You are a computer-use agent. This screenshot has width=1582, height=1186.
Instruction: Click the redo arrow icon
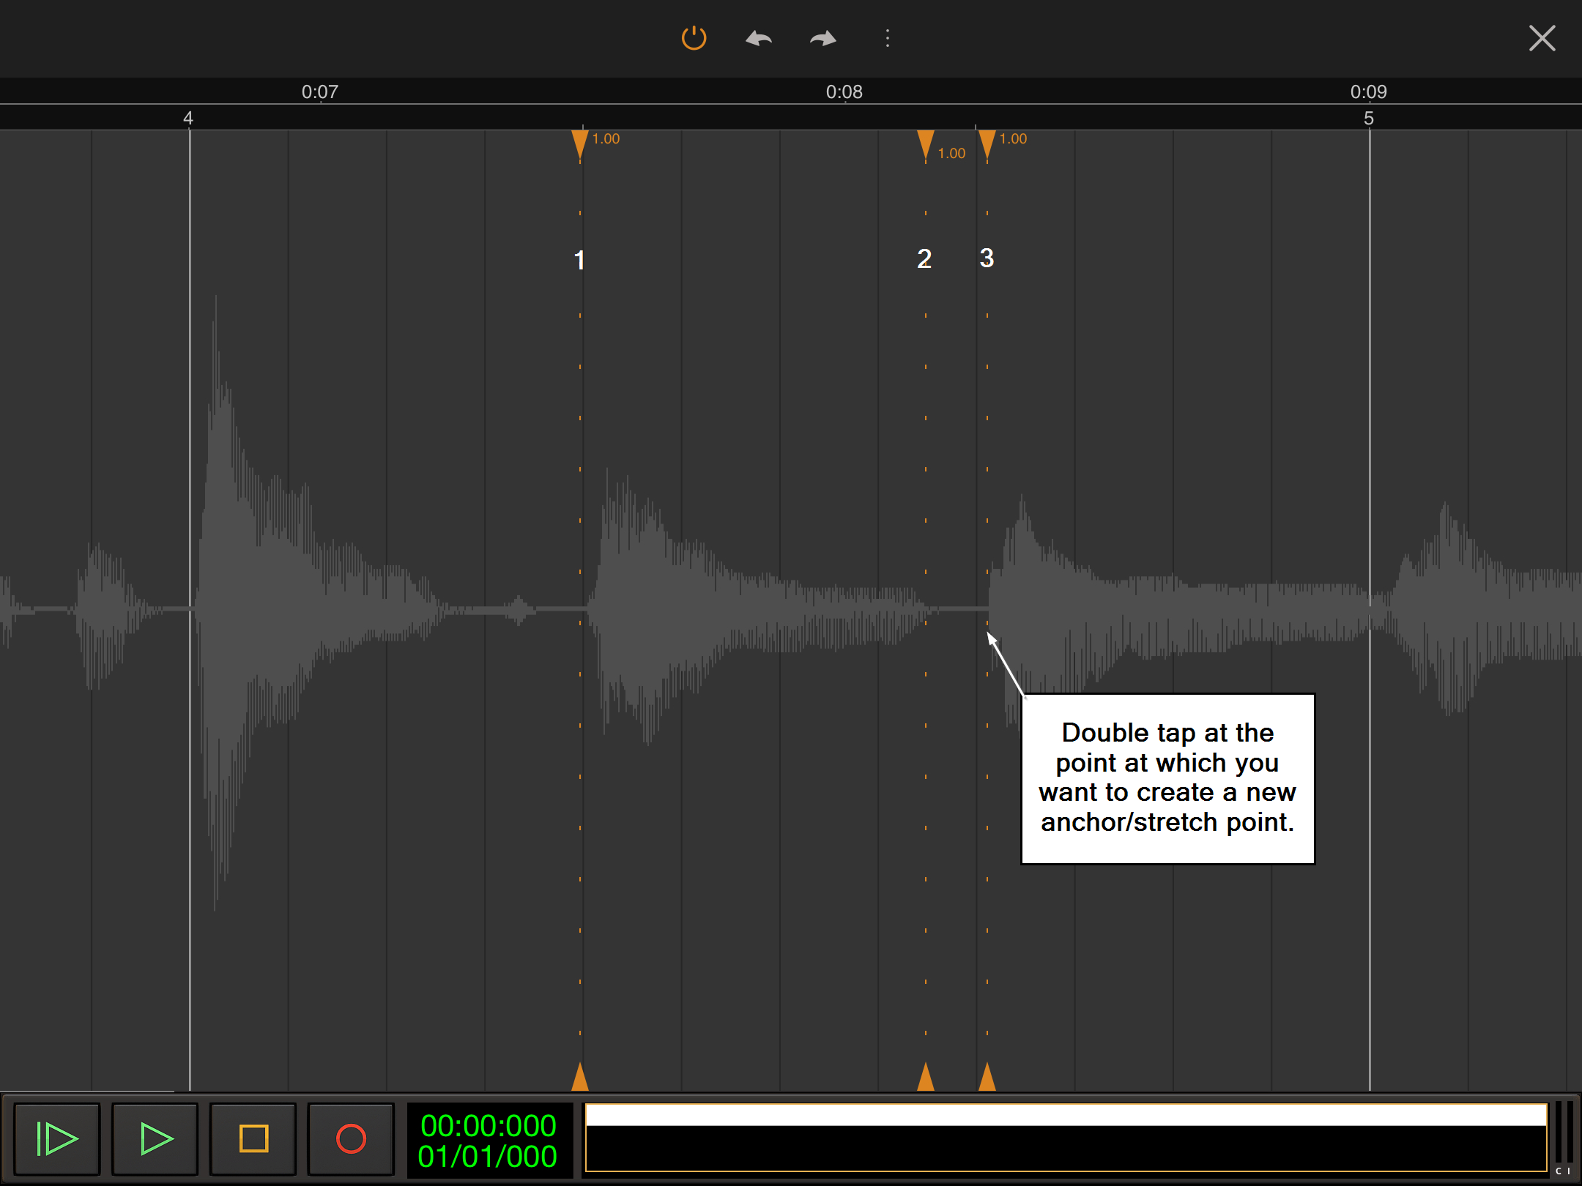[823, 38]
